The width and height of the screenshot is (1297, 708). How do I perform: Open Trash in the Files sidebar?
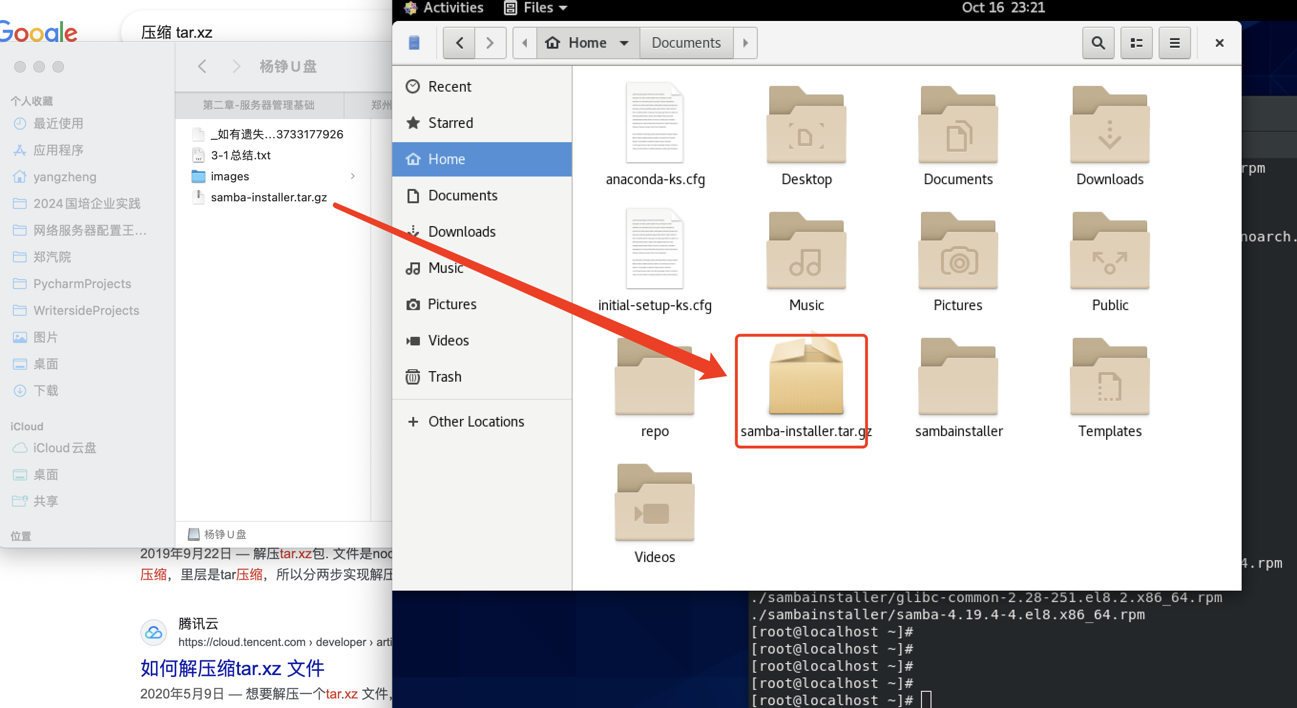pyautogui.click(x=444, y=376)
